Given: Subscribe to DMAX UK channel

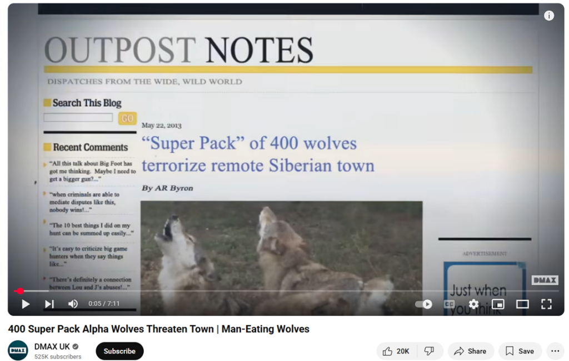Looking at the screenshot, I should 119,351.
